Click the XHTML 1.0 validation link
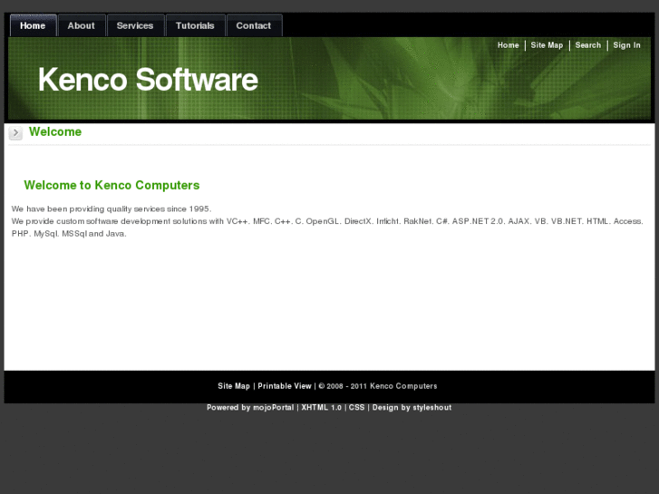This screenshot has height=494, width=659. 322,407
